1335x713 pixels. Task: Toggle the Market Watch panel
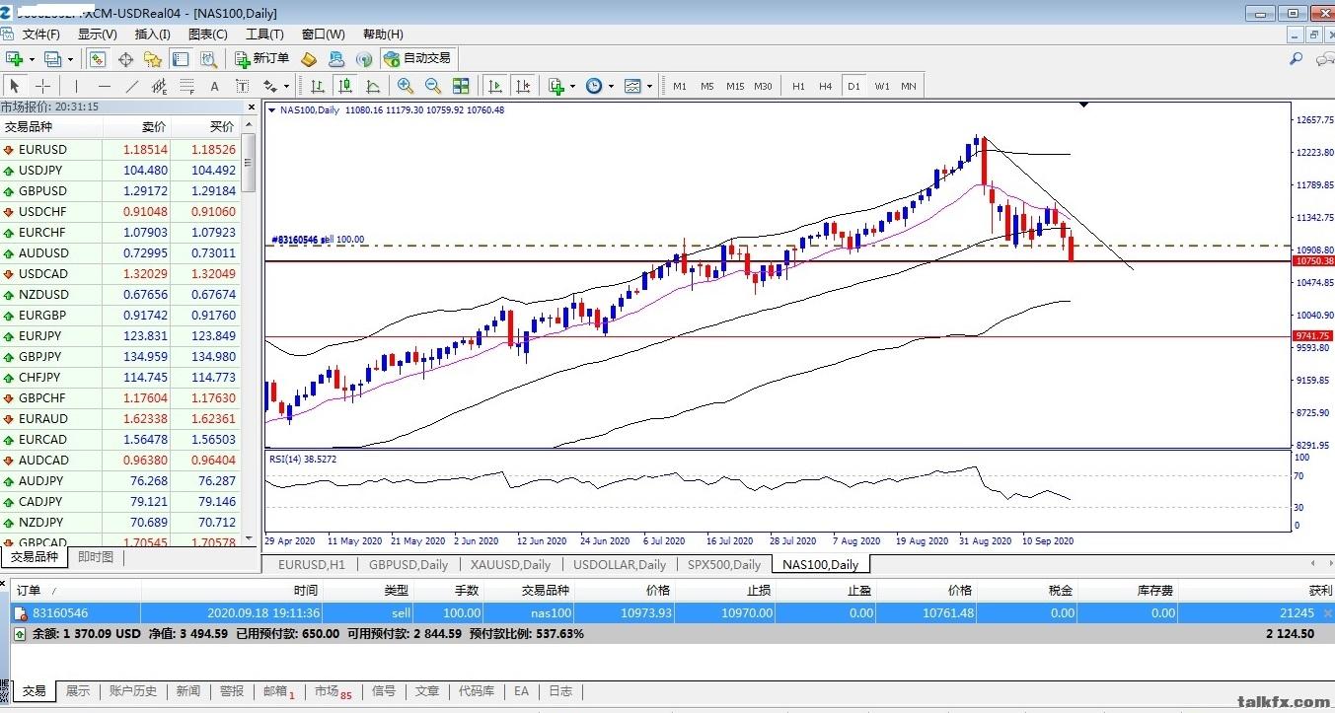tap(98, 59)
